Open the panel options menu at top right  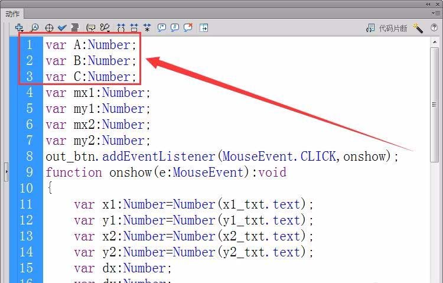pos(437,13)
